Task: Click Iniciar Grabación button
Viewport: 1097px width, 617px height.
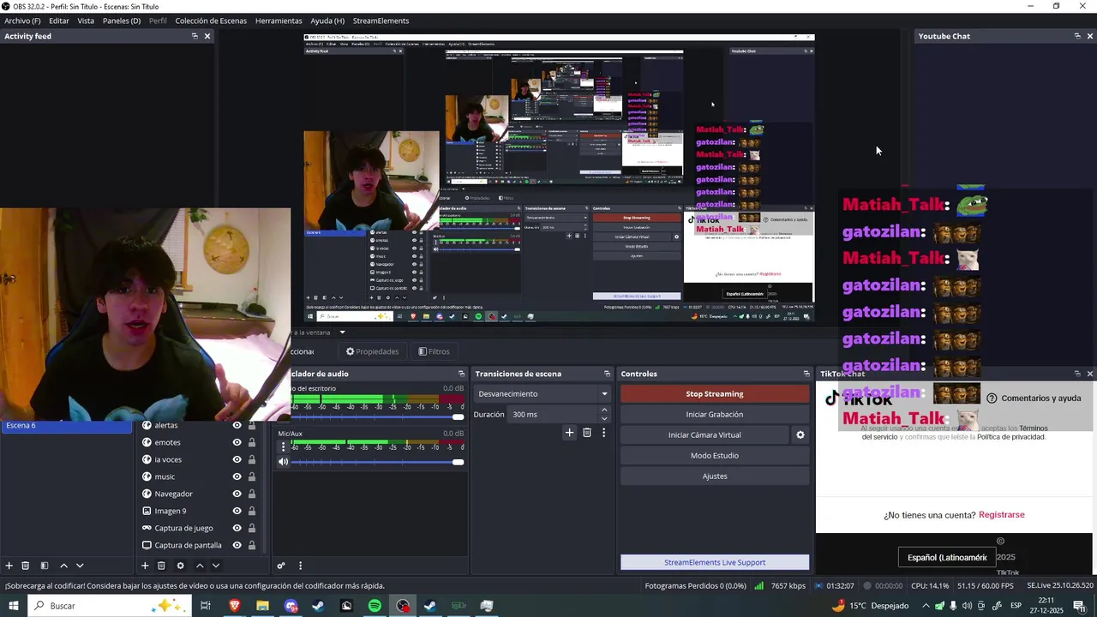Action: 715,415
